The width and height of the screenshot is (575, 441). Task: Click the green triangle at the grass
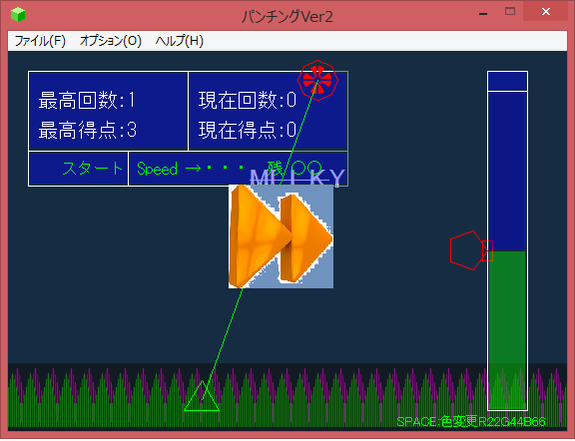click(202, 396)
